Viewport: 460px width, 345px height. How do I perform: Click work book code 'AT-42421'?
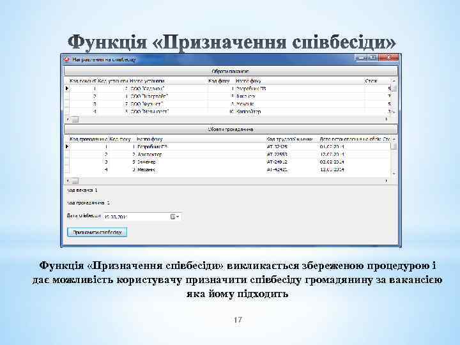pyautogui.click(x=277, y=169)
